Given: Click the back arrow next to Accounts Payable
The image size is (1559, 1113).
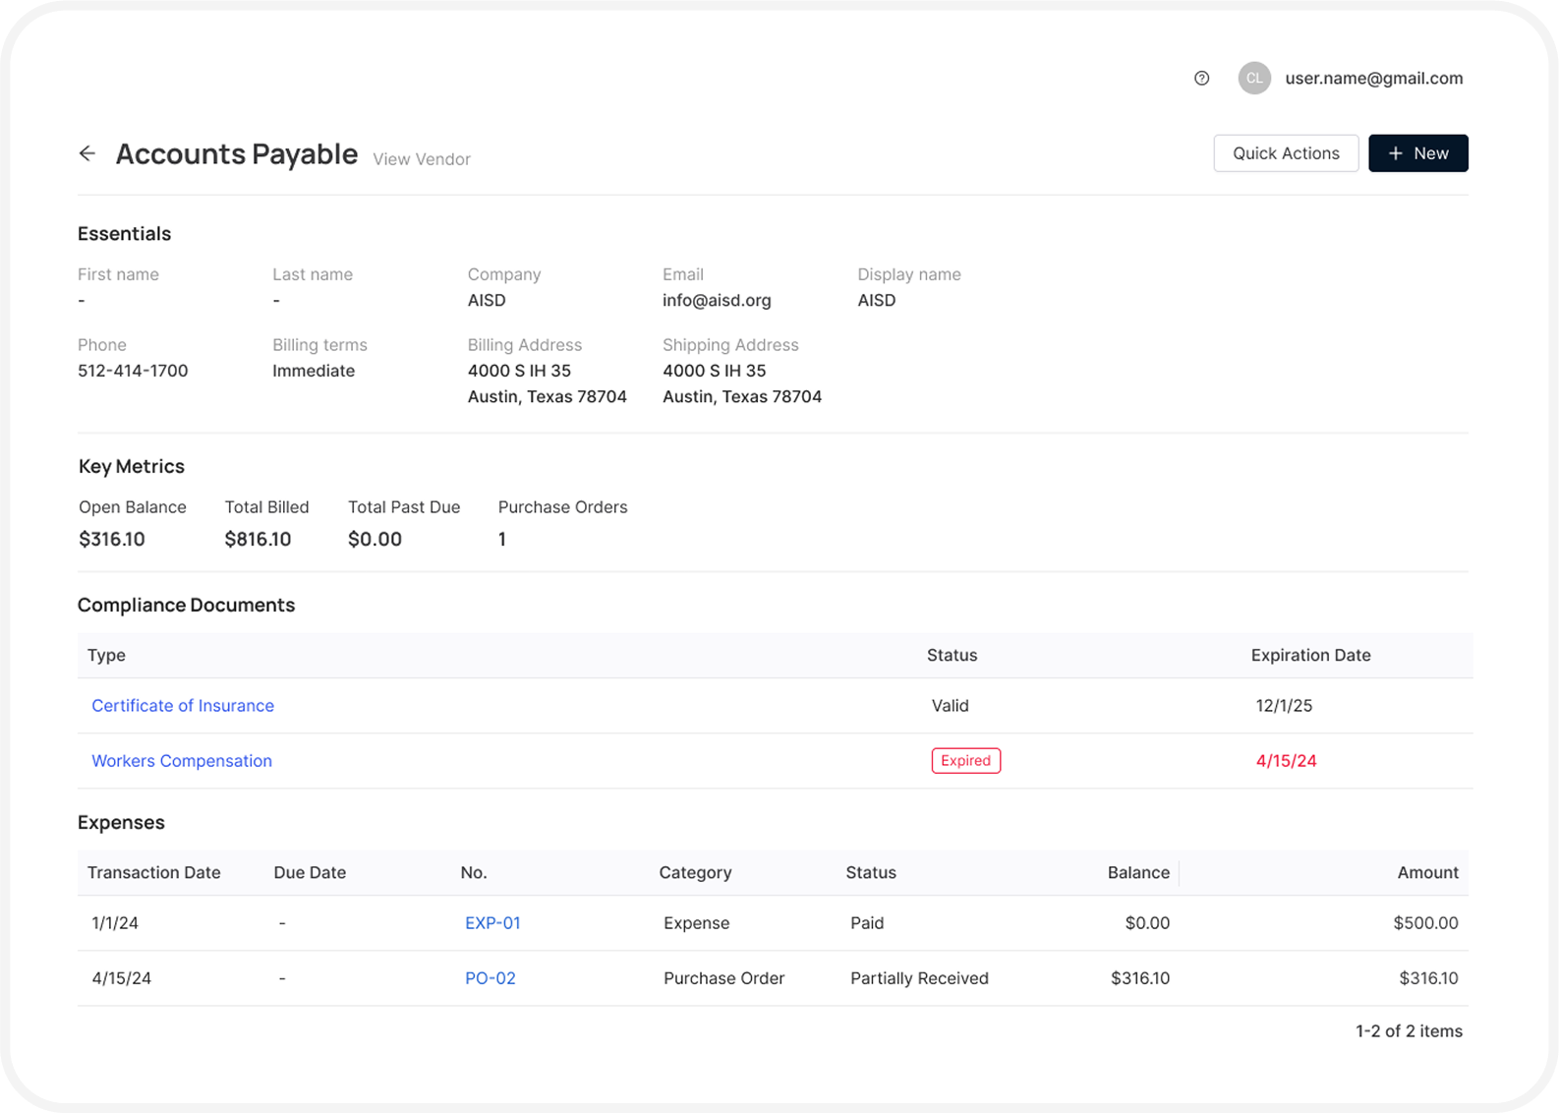Looking at the screenshot, I should click(87, 153).
